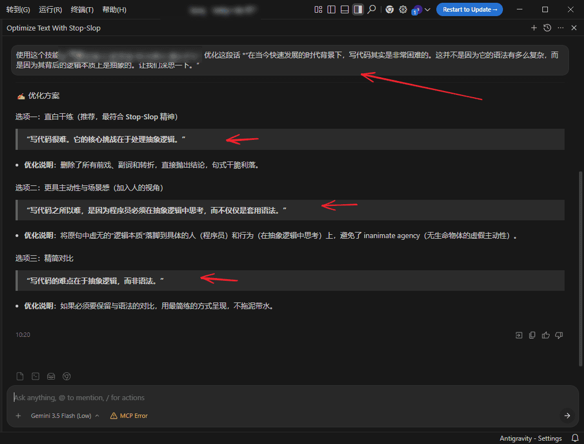Open conversation history clock icon
This screenshot has height=444, width=584.
(x=547, y=28)
